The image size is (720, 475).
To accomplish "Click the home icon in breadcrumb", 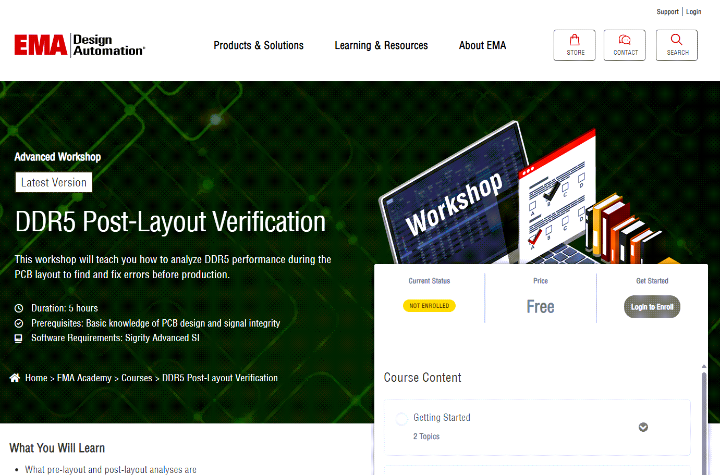I will point(15,378).
